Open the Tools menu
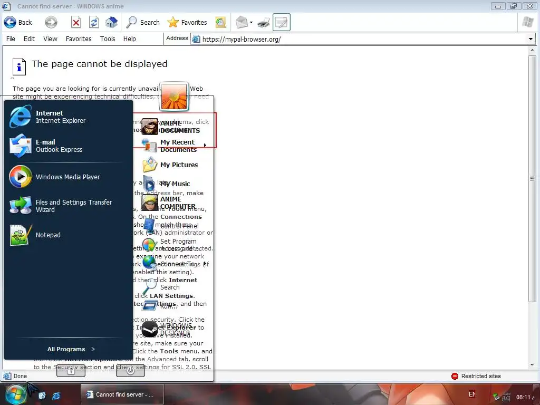The width and height of the screenshot is (540, 405). pos(108,39)
